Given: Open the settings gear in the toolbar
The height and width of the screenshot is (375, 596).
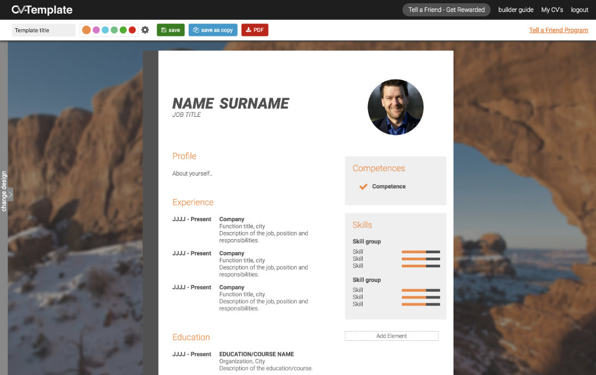Looking at the screenshot, I should pos(145,30).
